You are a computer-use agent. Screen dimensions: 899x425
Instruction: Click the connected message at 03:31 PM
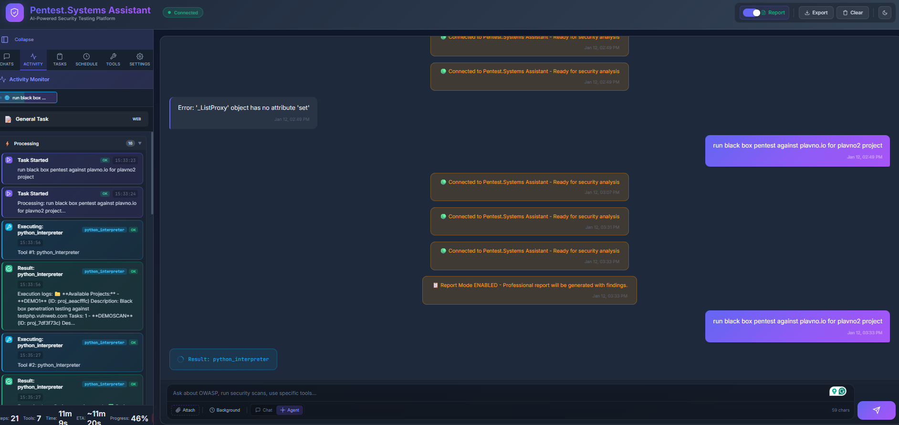(530, 221)
